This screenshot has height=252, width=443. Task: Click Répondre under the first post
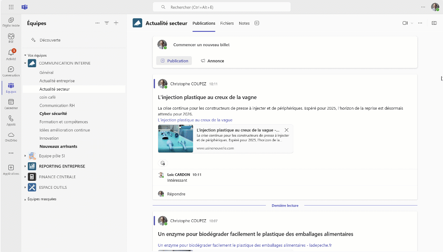[176, 194]
